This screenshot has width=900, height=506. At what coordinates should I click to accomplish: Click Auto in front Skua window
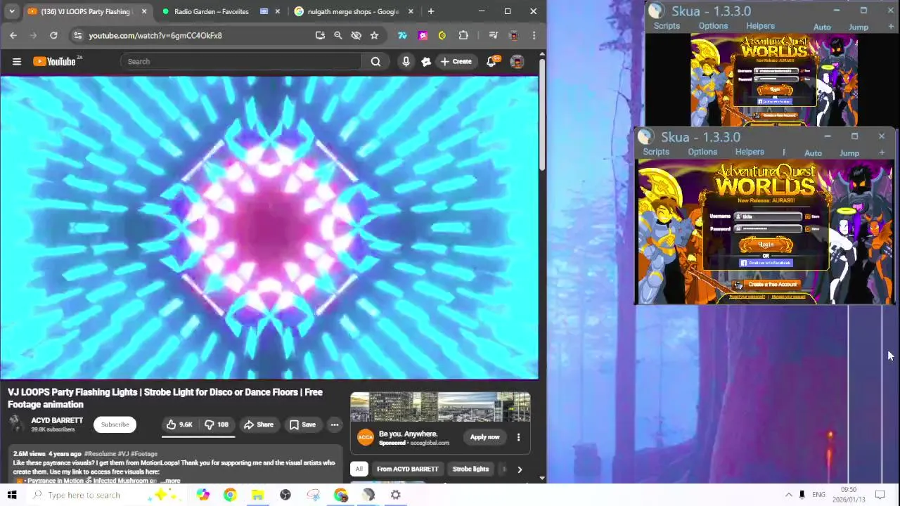813,153
